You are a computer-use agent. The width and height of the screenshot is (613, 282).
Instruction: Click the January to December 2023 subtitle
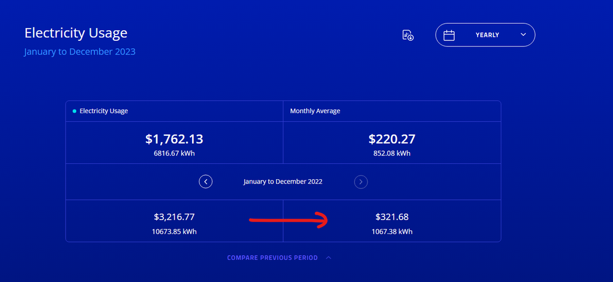(x=80, y=52)
